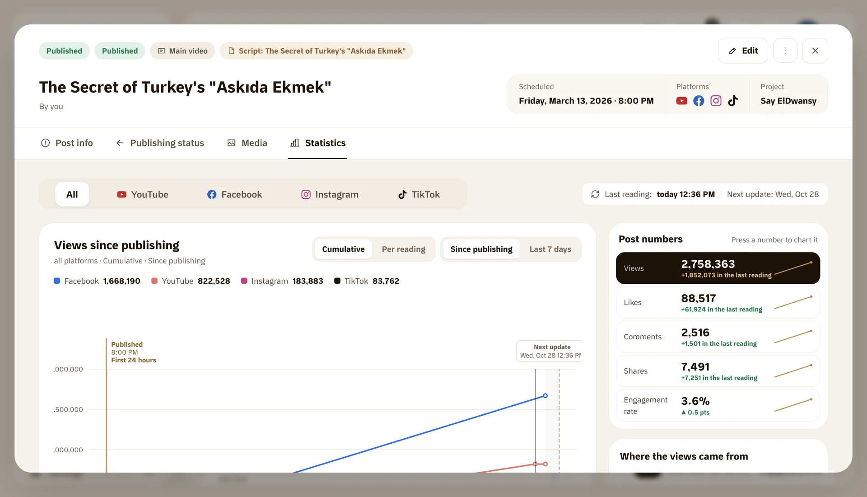This screenshot has width=867, height=497.
Task: Chart the Views number card
Action: pyautogui.click(x=718, y=268)
